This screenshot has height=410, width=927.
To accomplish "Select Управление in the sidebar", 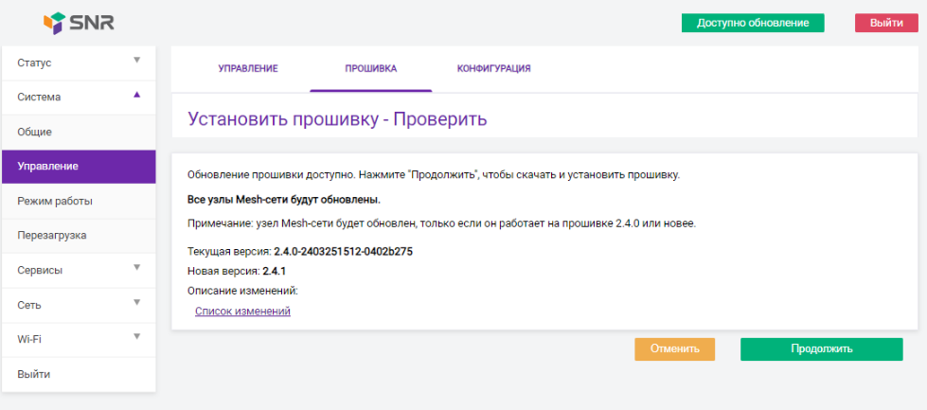I will click(79, 167).
